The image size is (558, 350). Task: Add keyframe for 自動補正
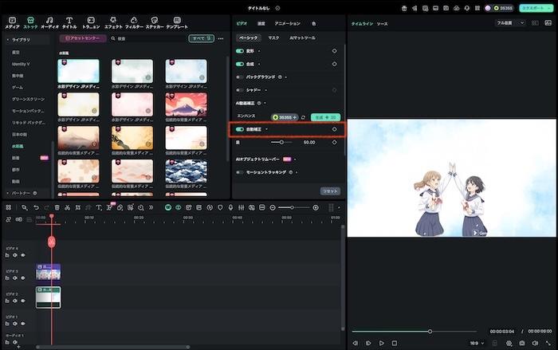(334, 129)
